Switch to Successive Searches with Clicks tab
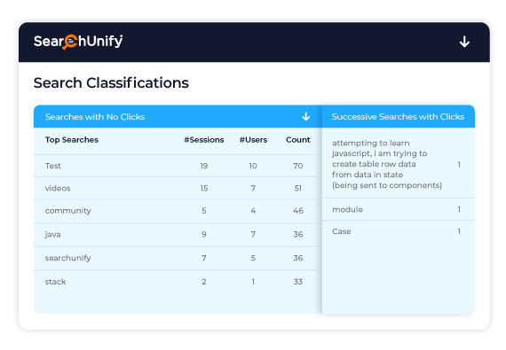Screen dimensions: 506x350 coord(399,117)
